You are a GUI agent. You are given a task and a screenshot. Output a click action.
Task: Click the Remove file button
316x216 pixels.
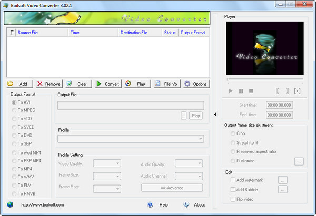tap(48, 84)
